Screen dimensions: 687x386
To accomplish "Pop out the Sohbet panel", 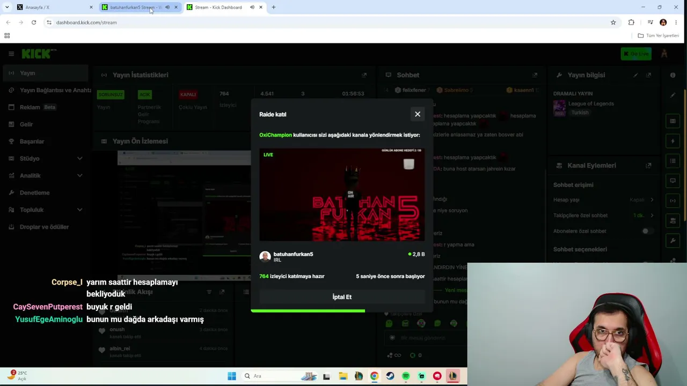I will click(535, 75).
